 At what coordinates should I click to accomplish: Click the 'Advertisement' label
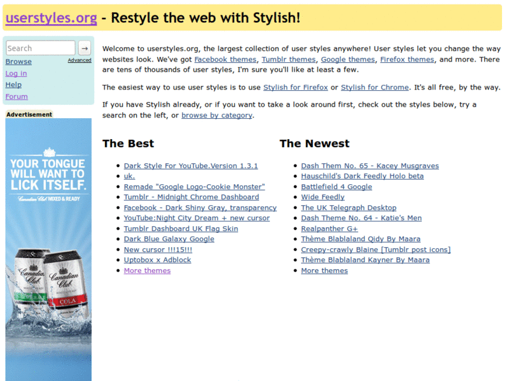(29, 114)
